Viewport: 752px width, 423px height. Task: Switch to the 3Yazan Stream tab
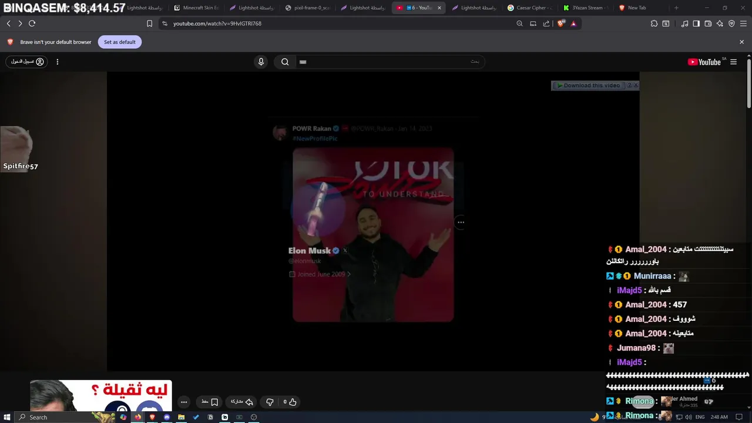click(x=586, y=8)
